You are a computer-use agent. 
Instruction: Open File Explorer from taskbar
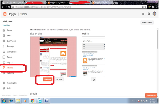point(18,101)
